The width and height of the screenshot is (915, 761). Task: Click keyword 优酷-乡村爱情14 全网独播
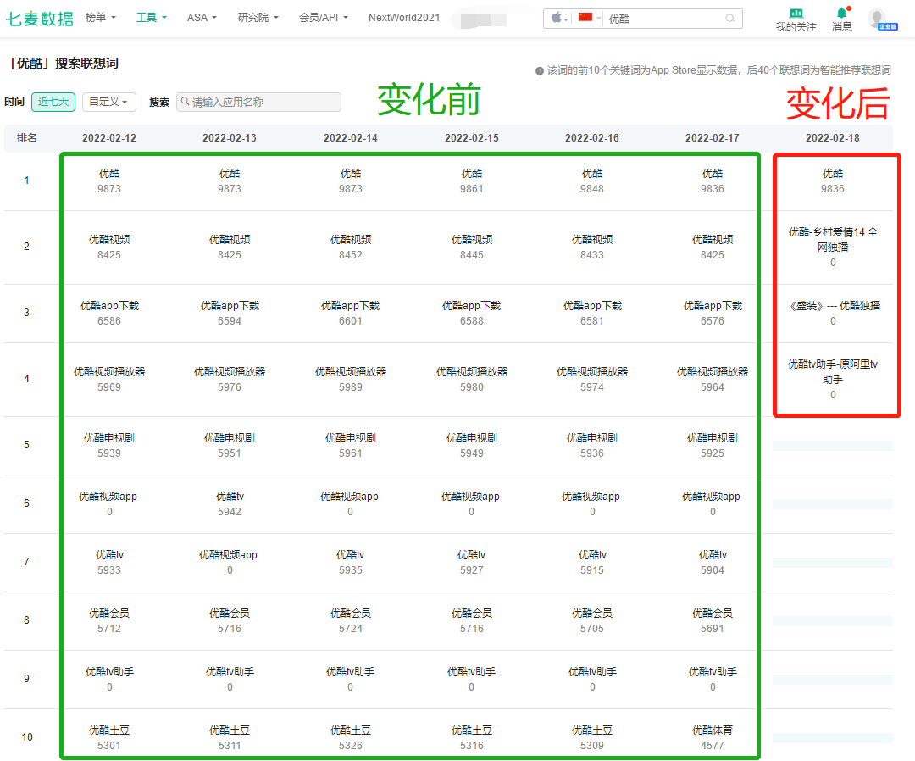click(x=833, y=239)
